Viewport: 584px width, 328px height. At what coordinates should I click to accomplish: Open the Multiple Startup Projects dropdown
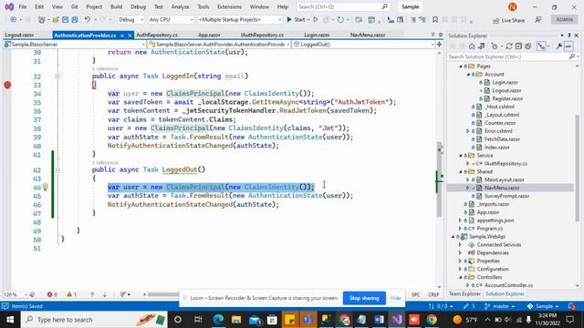point(240,20)
